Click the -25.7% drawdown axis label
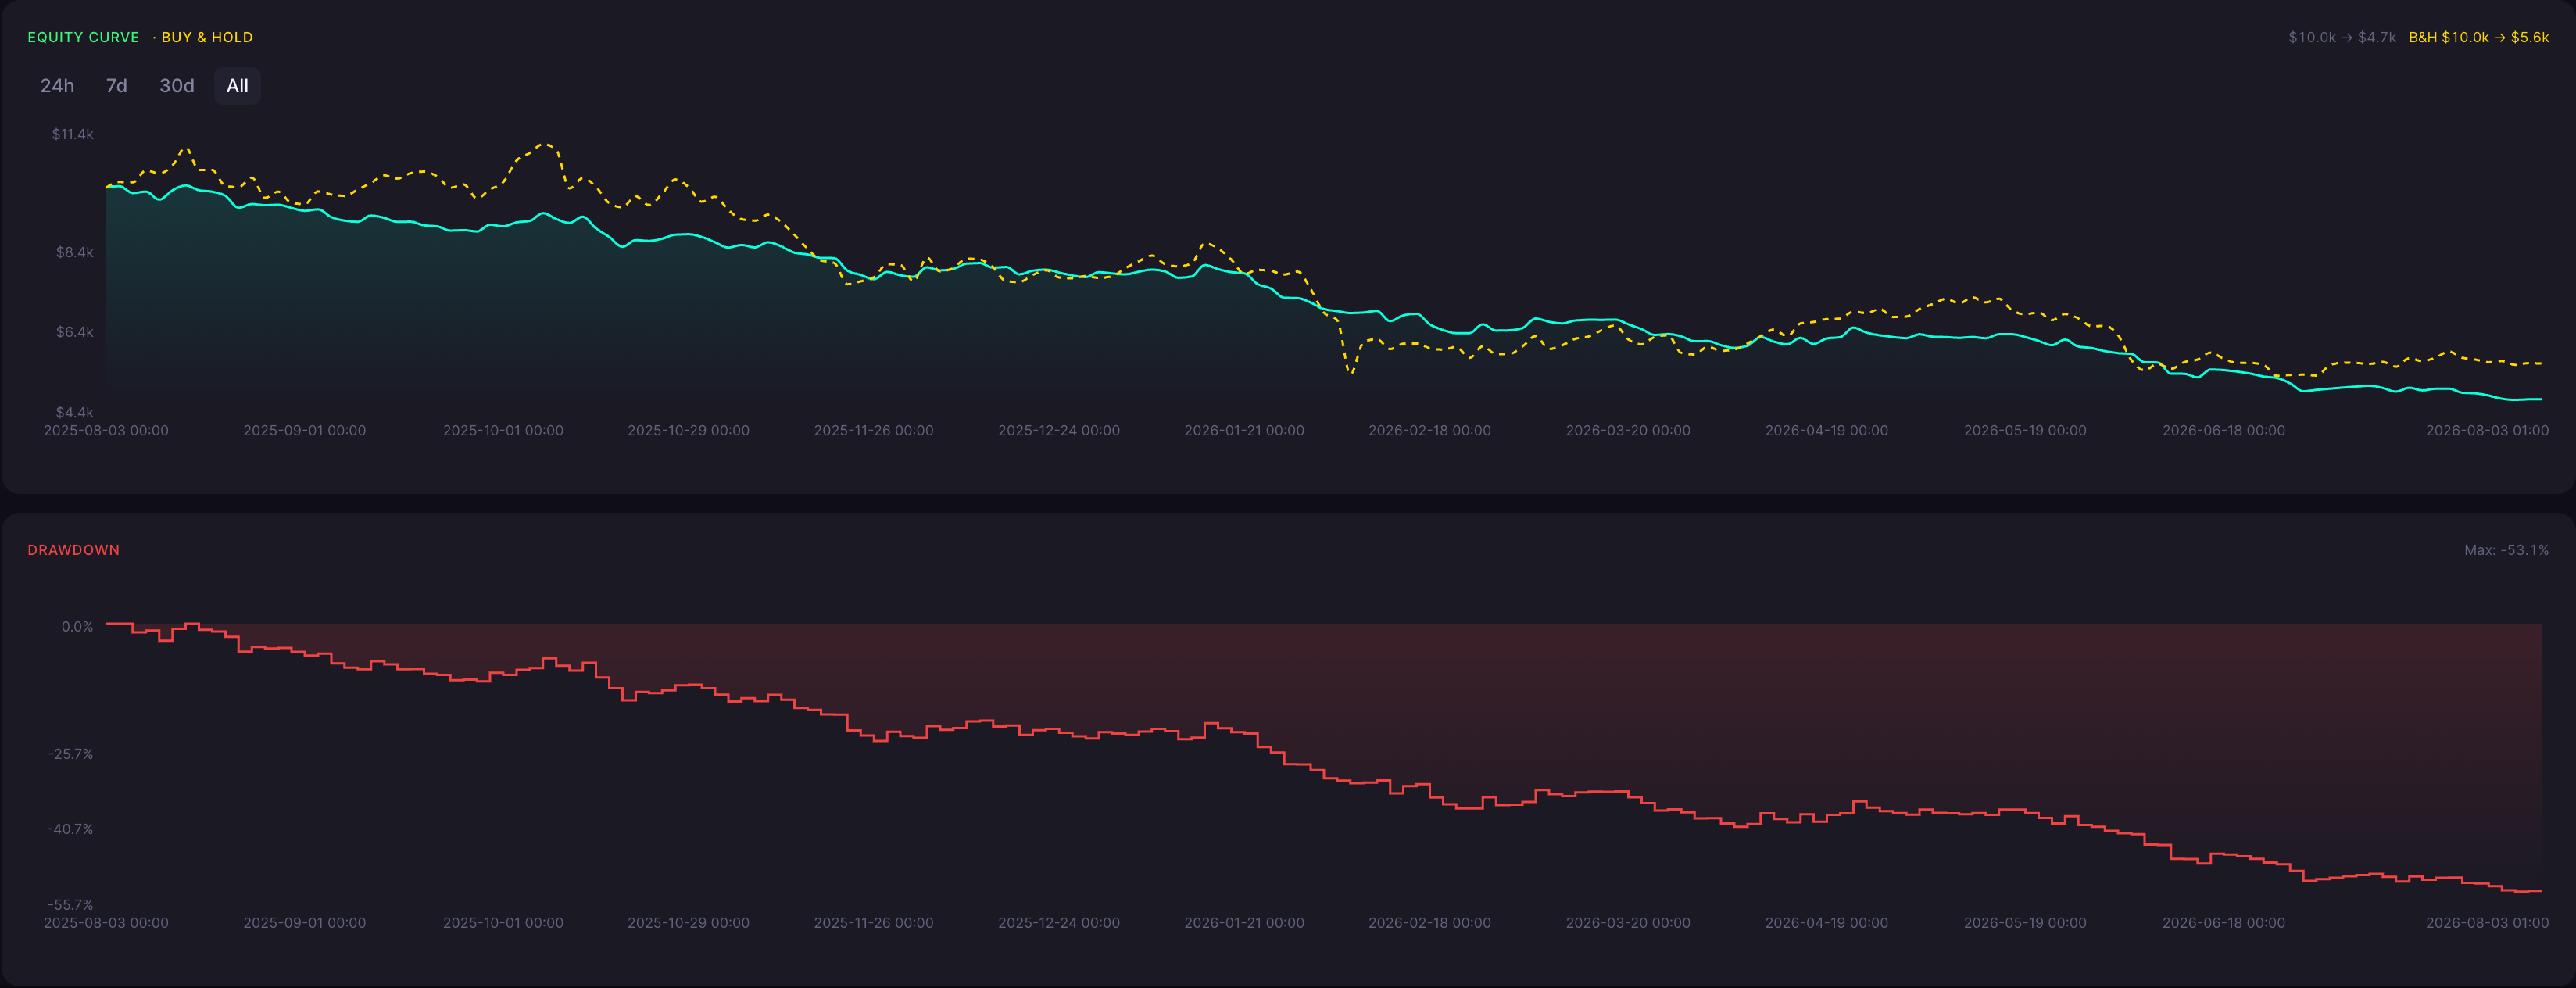This screenshot has height=988, width=2576. (71, 754)
